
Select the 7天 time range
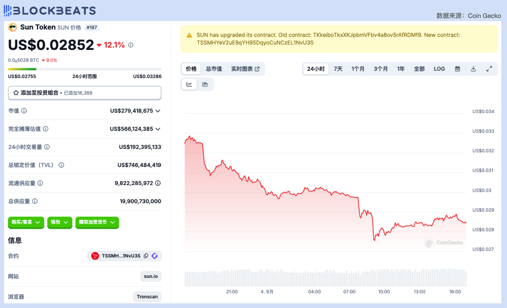[338, 69]
